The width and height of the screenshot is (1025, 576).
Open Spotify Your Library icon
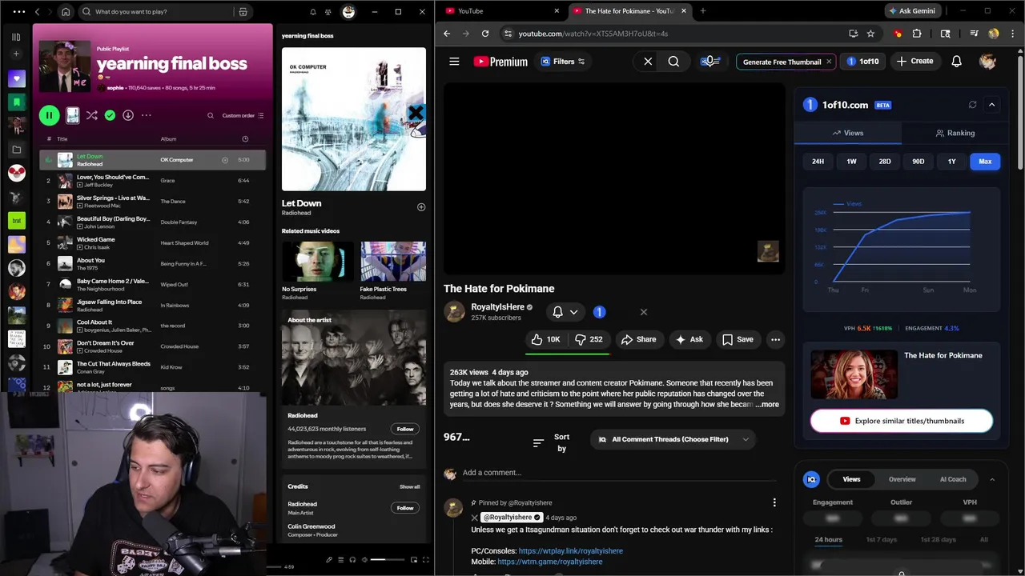tap(16, 37)
